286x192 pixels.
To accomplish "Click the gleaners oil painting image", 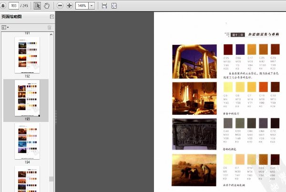I will coord(194,170).
